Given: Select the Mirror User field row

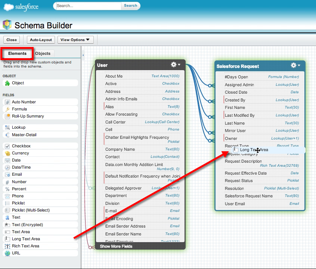Looking at the screenshot, I should 261,131.
